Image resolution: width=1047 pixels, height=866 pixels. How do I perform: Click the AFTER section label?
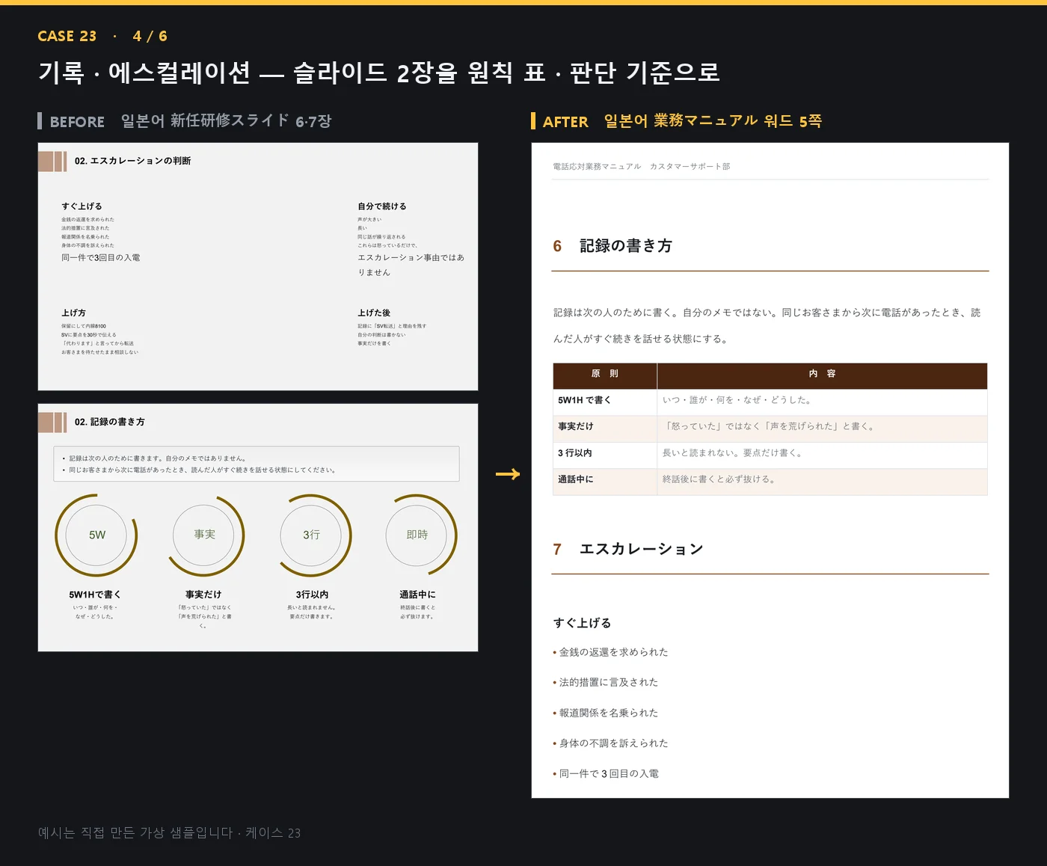click(565, 121)
